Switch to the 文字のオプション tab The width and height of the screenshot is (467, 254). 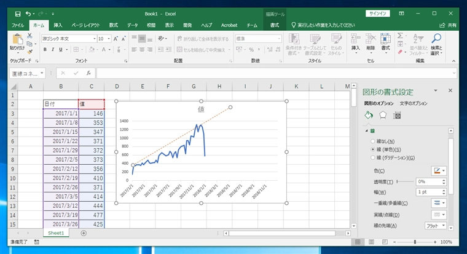point(414,103)
